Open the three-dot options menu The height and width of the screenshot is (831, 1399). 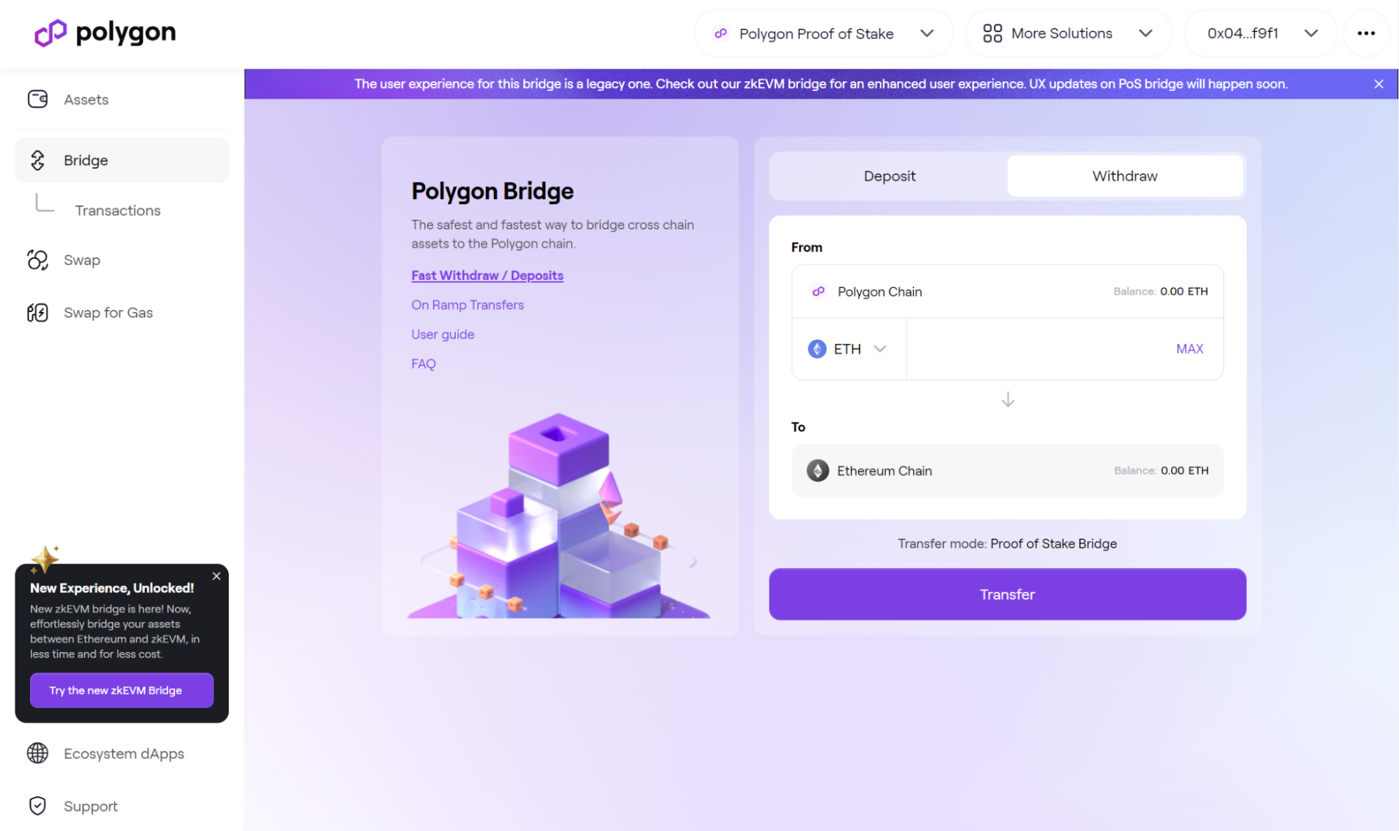click(1365, 33)
